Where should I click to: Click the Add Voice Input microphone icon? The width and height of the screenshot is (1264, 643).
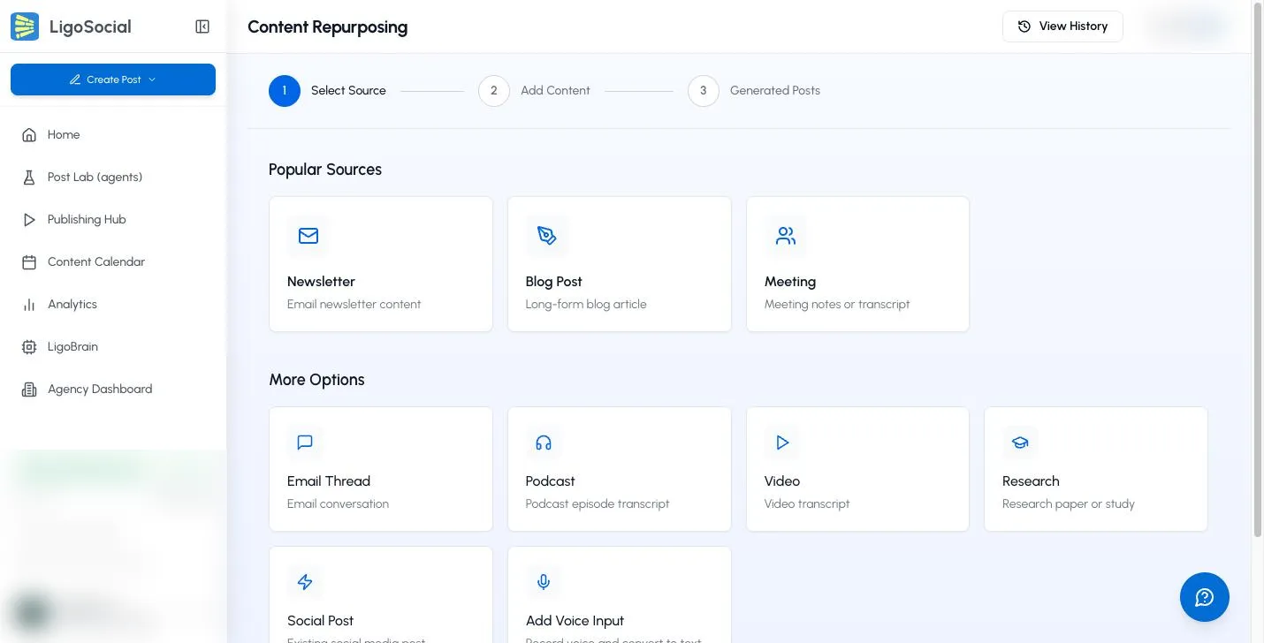544,582
